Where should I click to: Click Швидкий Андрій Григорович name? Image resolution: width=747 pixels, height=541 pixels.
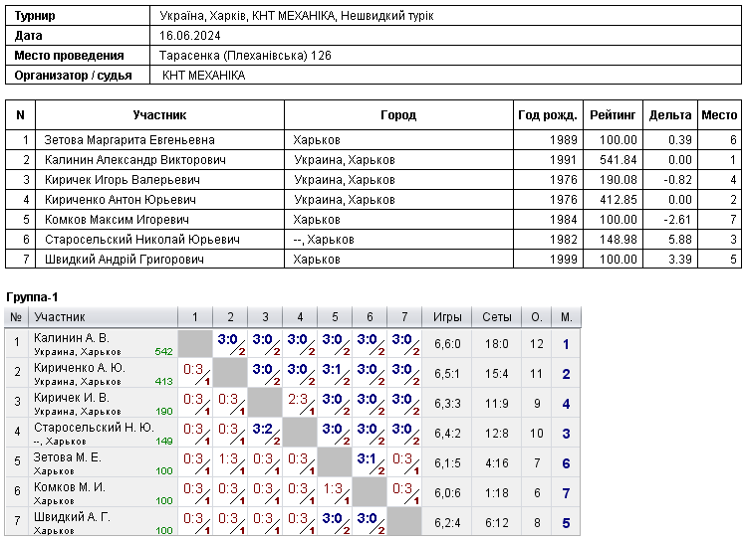pos(124,260)
